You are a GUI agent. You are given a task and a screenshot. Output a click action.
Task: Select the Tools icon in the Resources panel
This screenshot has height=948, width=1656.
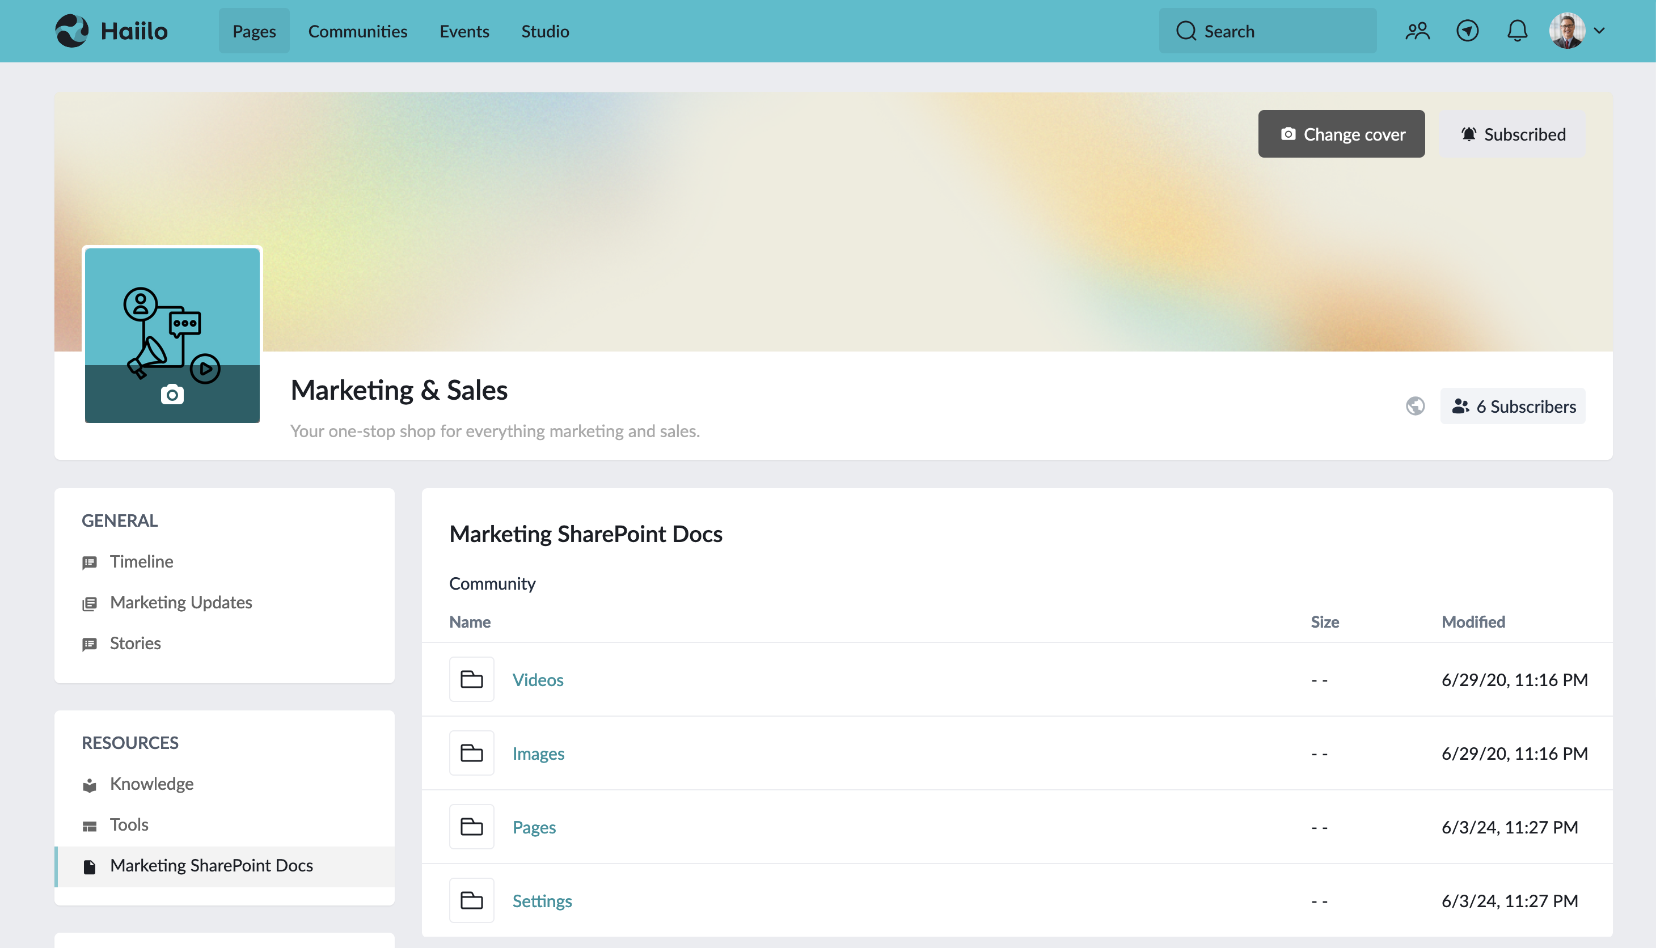click(x=91, y=826)
